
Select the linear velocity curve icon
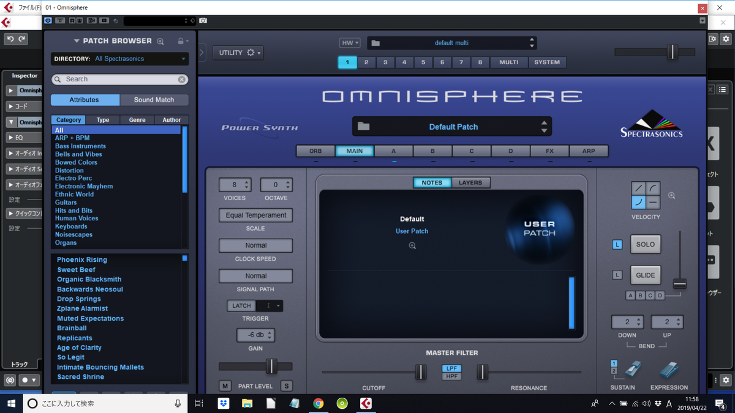click(639, 188)
